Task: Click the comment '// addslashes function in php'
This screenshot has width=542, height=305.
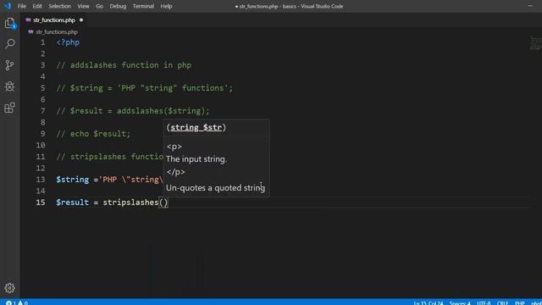Action: click(124, 65)
